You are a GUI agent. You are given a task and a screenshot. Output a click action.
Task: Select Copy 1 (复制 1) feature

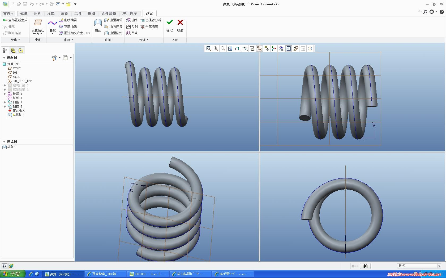15,98
